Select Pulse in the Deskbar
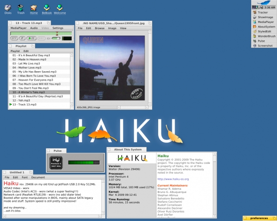Viewport: 277px width, 221px height. [x=264, y=41]
